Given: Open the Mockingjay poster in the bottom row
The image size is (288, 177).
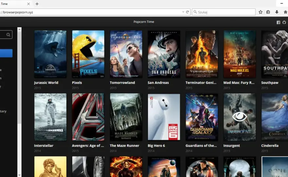Looking at the screenshot, I should click(126, 167).
